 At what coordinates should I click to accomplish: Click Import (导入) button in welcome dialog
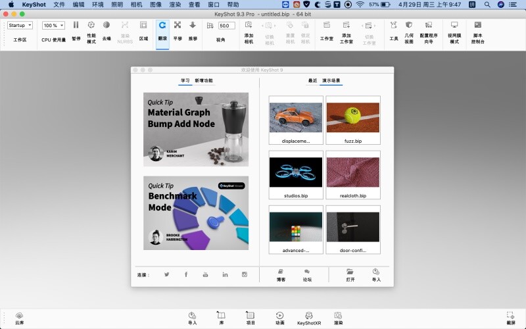(x=376, y=275)
